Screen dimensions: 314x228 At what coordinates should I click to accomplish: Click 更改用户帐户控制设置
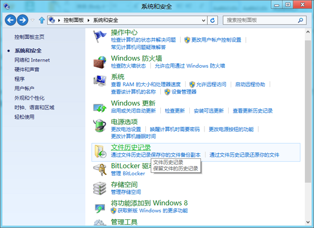click(216, 40)
